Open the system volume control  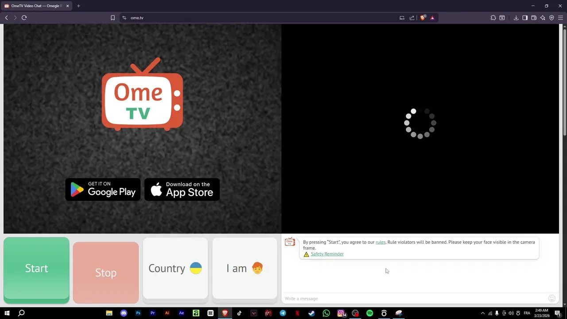[511, 313]
